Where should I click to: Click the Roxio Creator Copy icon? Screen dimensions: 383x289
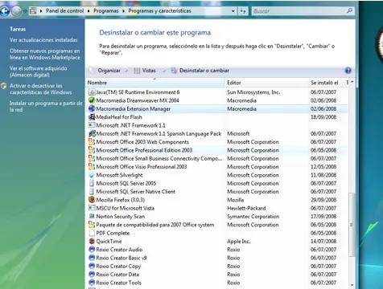click(x=92, y=266)
